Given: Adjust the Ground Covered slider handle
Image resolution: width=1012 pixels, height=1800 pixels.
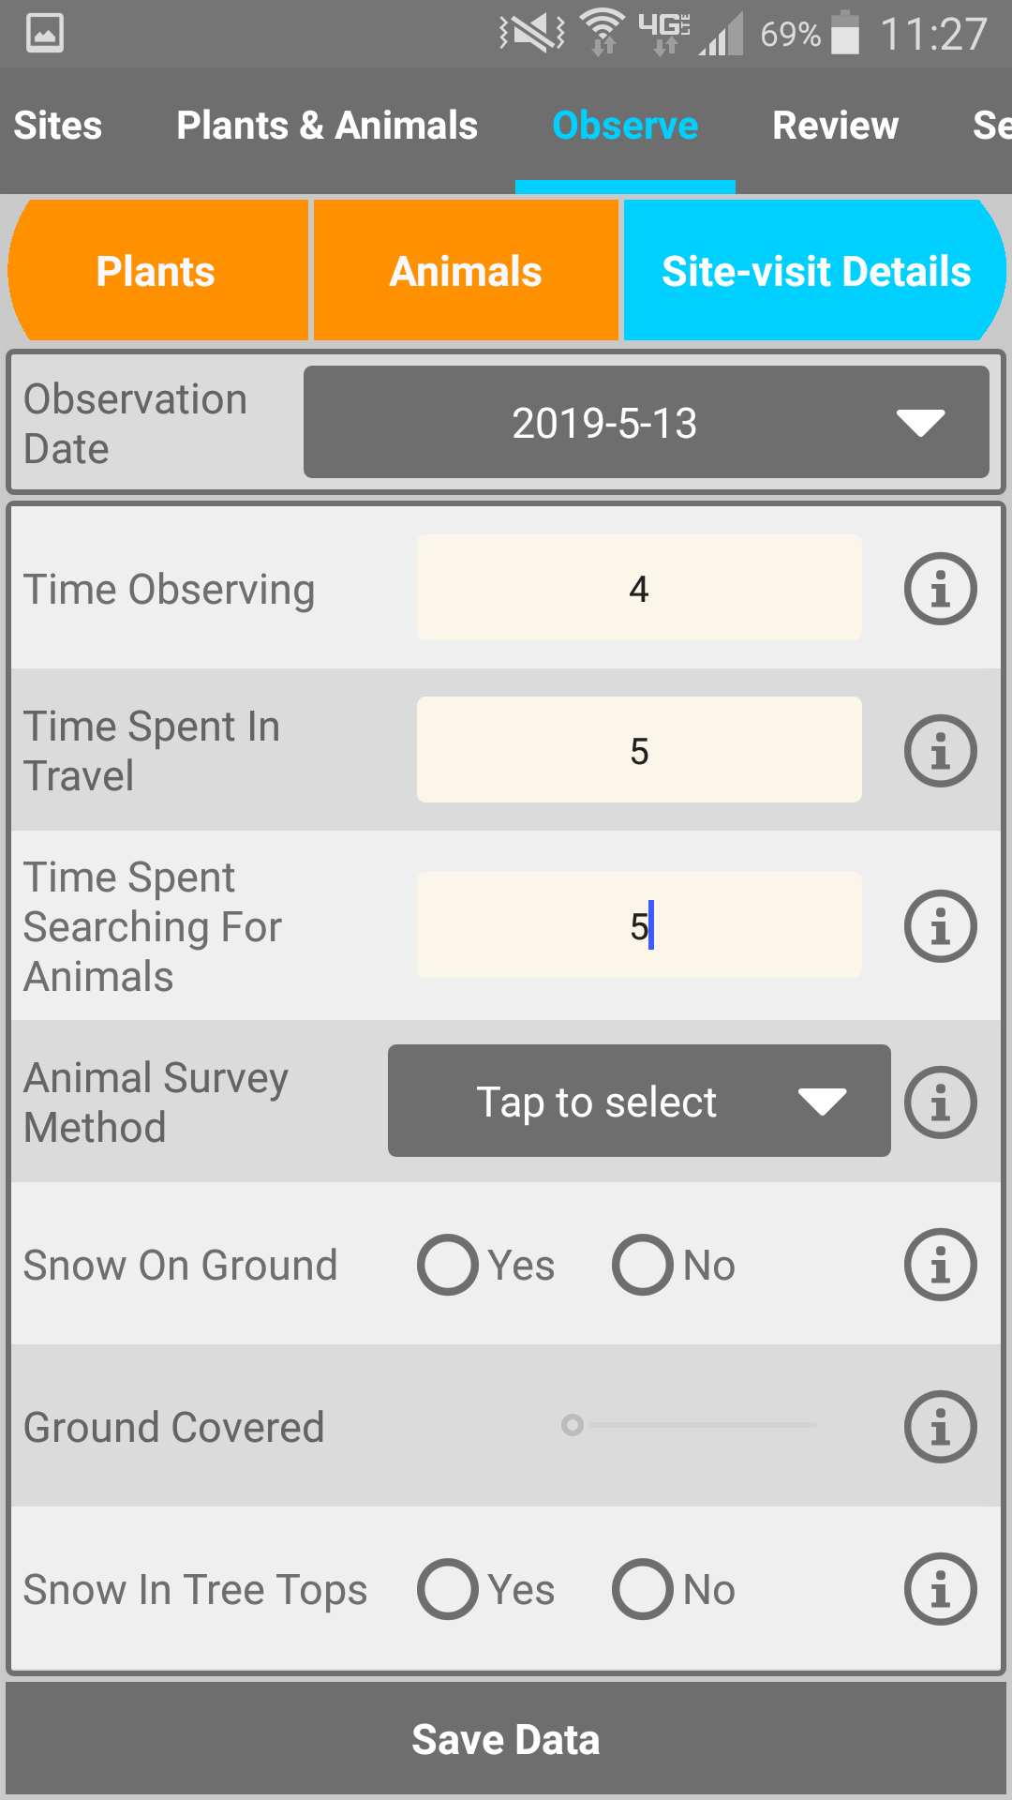Looking at the screenshot, I should pos(573,1425).
